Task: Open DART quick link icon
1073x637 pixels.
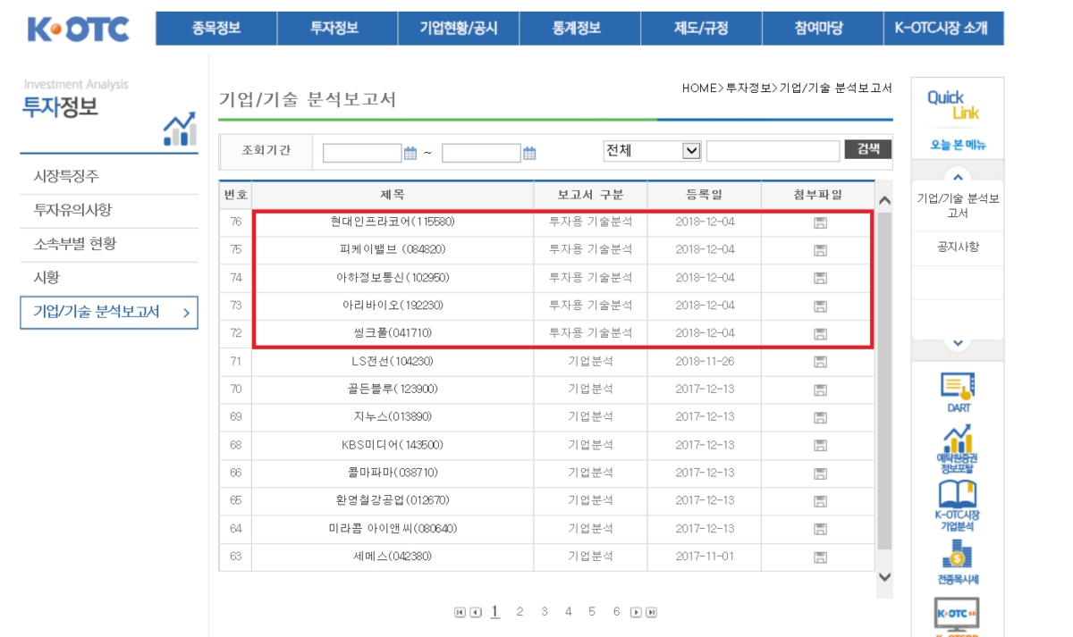Action: pos(957,390)
